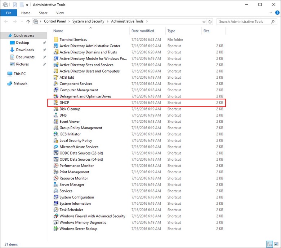
Task: Click the New folder quick access toolbar icon
Action: coord(22,5)
